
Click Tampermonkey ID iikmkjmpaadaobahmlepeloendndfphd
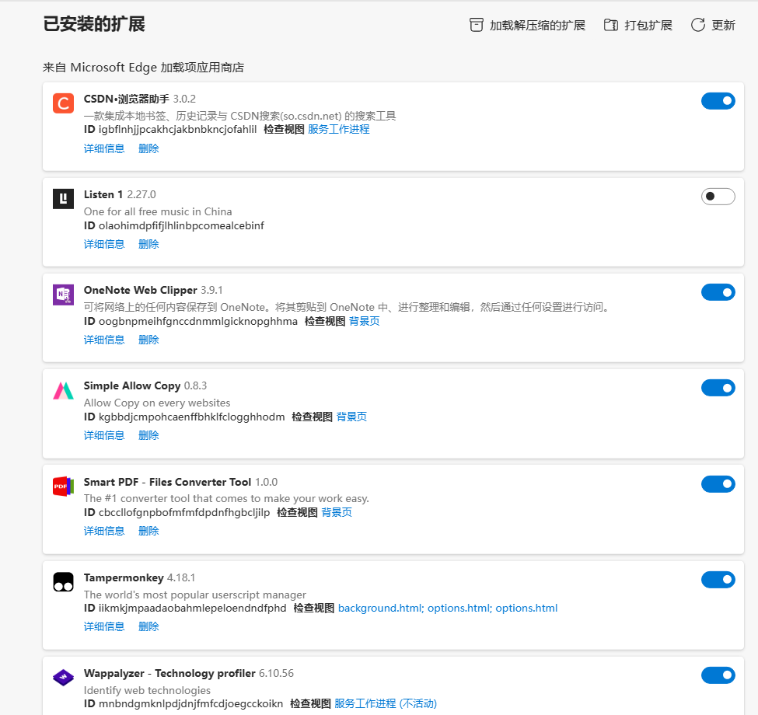tap(192, 608)
